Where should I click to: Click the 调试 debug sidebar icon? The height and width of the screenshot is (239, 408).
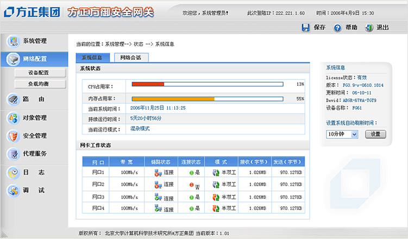(x=13, y=190)
